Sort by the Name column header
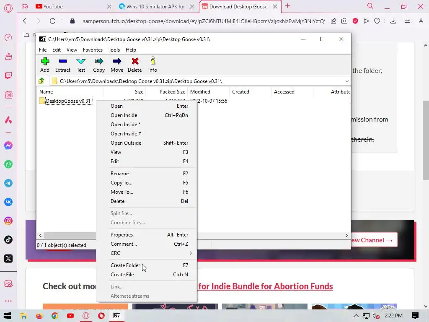Viewport: 429px width, 322px height. click(x=70, y=92)
